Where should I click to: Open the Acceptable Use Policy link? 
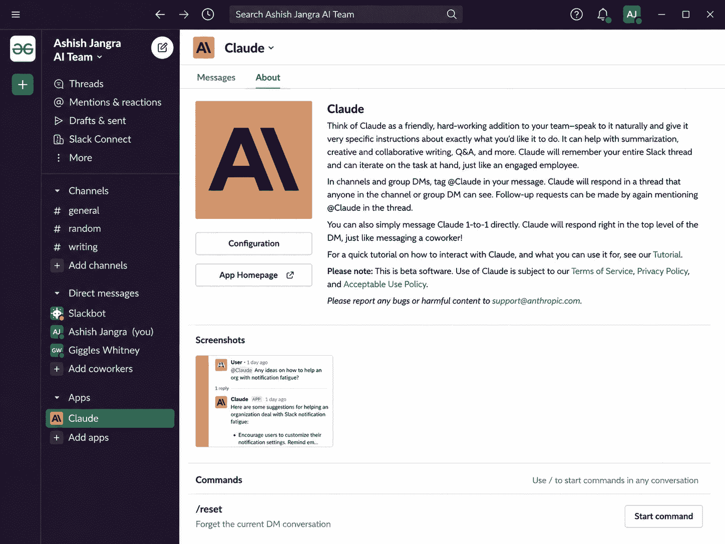pos(385,285)
